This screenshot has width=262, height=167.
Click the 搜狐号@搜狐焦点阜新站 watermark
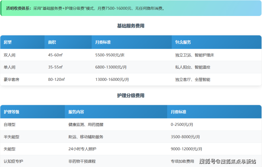pos(227,162)
